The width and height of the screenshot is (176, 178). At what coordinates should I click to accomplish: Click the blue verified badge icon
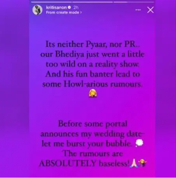(69, 7)
